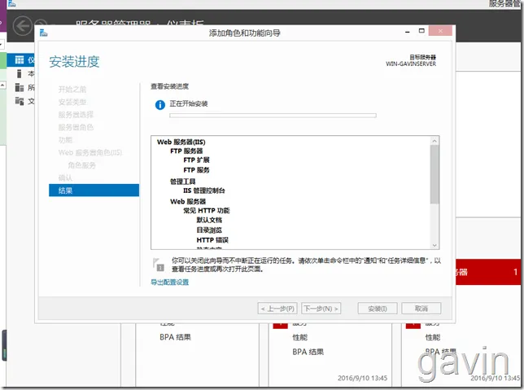The width and height of the screenshot is (524, 390).
Task: Close the add roles wizard window
Action: pos(440,31)
